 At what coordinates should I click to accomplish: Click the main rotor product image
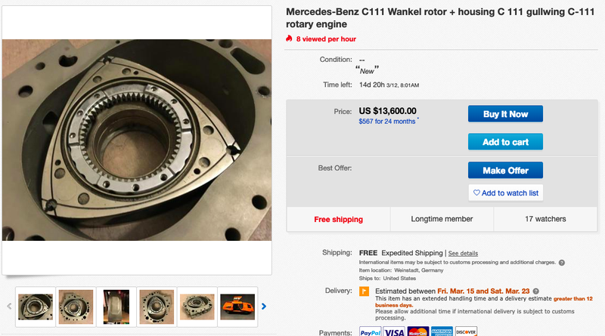pos(137,140)
